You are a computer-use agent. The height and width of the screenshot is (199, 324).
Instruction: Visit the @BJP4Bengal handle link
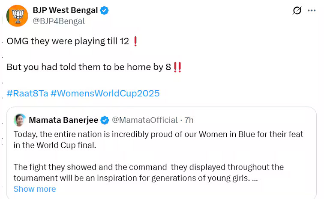(59, 21)
